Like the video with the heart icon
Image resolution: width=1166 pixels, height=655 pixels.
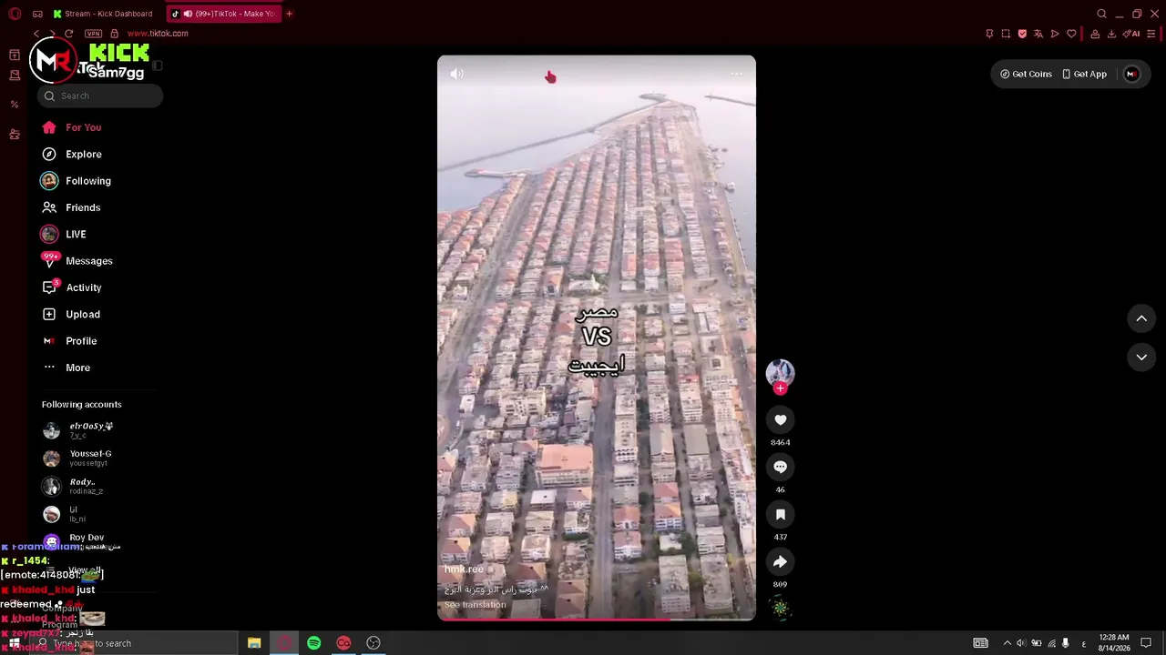coord(780,419)
